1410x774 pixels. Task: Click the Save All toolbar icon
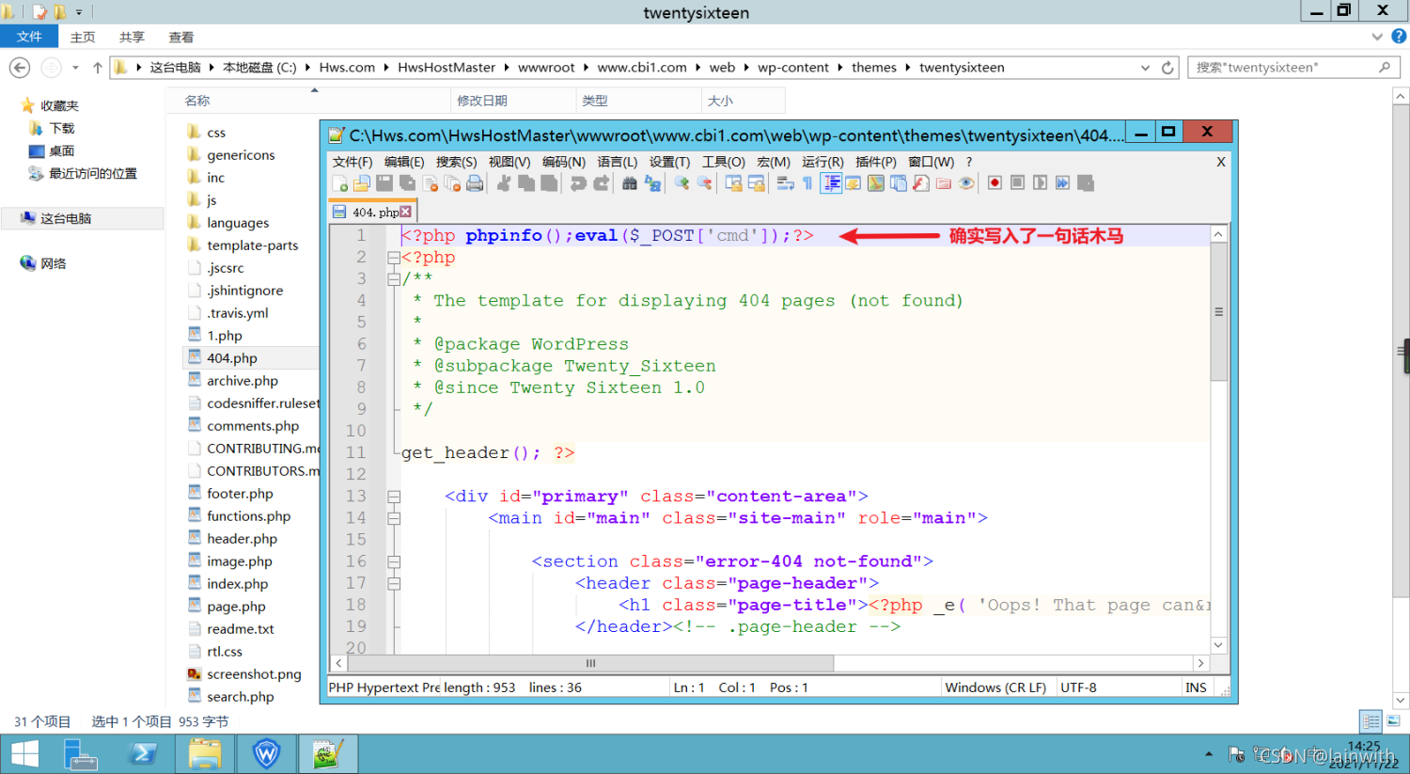click(x=407, y=183)
